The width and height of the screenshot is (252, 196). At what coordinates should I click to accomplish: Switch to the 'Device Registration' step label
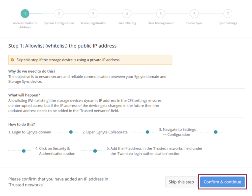[x=93, y=23]
